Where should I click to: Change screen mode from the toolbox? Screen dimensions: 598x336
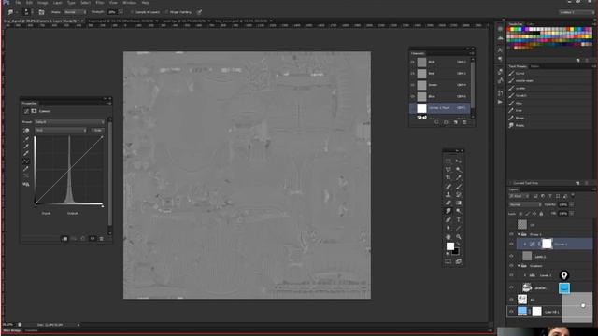point(459,261)
